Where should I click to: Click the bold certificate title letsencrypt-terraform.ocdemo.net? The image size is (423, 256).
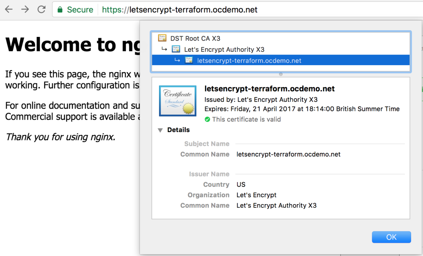[270, 89]
